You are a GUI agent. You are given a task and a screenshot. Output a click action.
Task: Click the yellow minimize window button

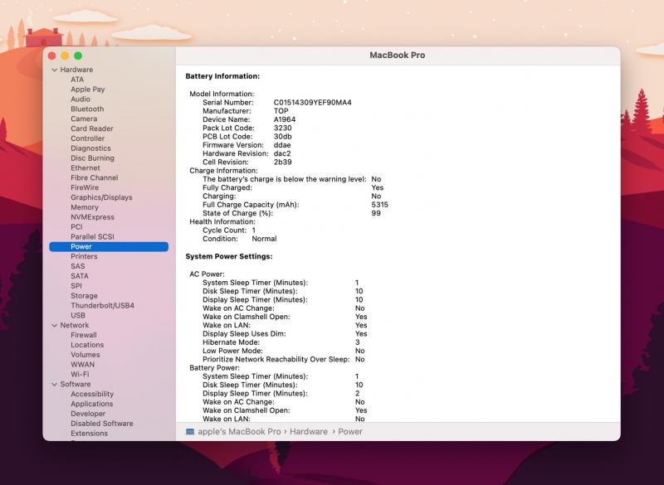[x=65, y=56]
